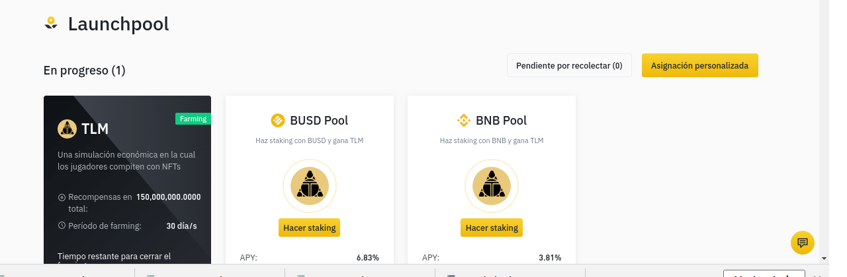Click Hacer staking in the BUSD Pool
This screenshot has width=847, height=277.
point(309,228)
